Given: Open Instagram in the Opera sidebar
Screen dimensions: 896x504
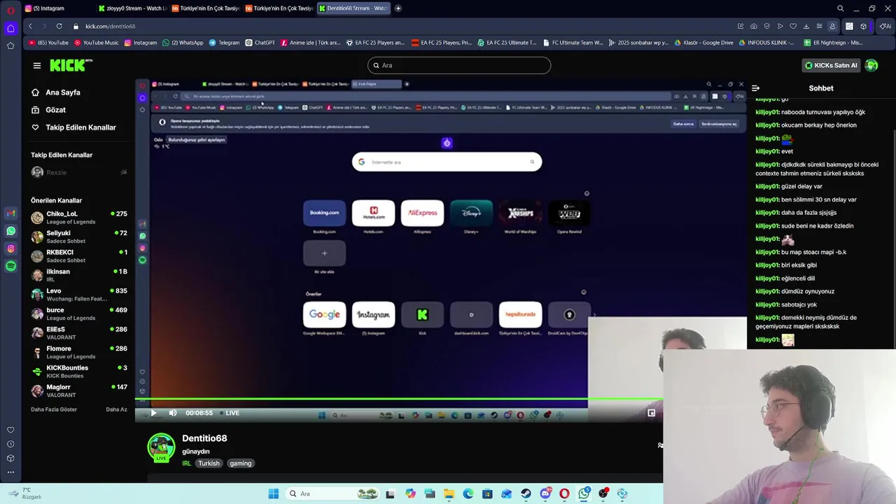Looking at the screenshot, I should coord(10,248).
